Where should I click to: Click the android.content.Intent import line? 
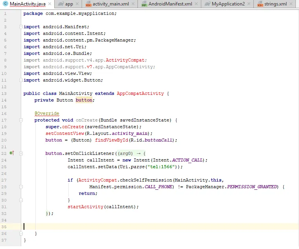point(64,33)
